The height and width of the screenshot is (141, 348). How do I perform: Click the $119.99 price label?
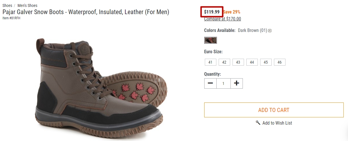[212, 12]
